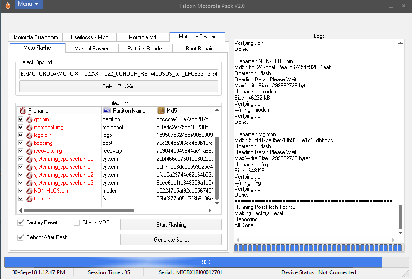The height and width of the screenshot is (279, 412).
Task: Click the files list vertical scrollbar thumb
Action: (x=217, y=168)
